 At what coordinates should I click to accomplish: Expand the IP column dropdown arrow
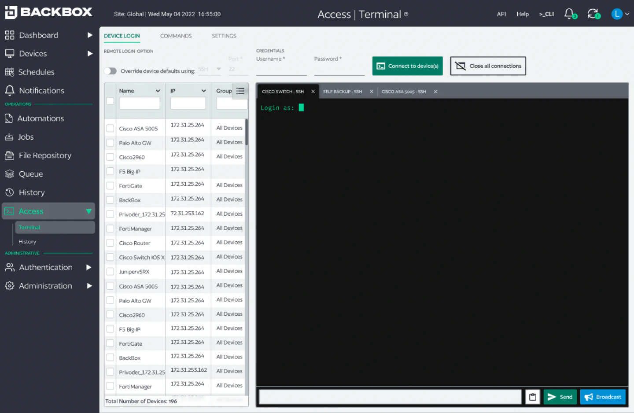click(203, 91)
